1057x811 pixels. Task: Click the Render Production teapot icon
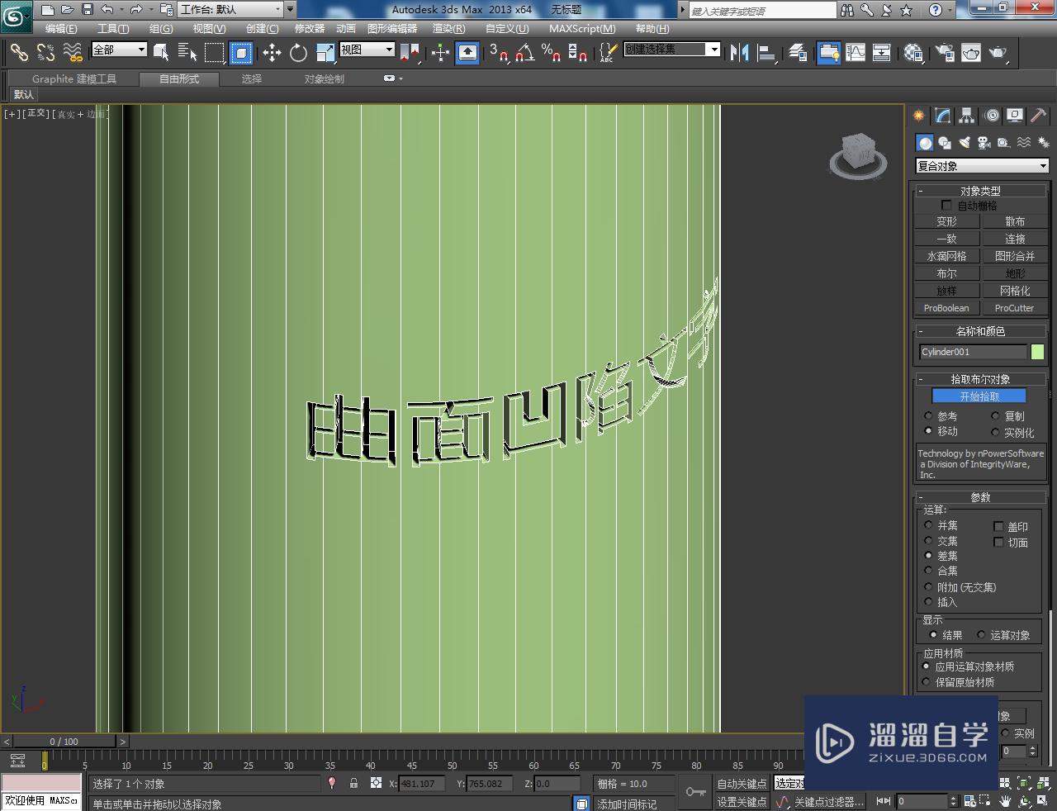tap(998, 53)
